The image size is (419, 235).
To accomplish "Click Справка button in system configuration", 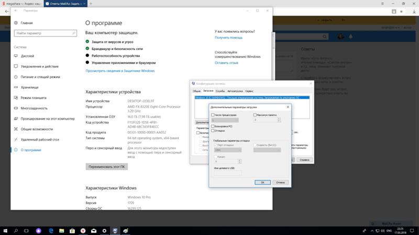I will tap(304, 160).
